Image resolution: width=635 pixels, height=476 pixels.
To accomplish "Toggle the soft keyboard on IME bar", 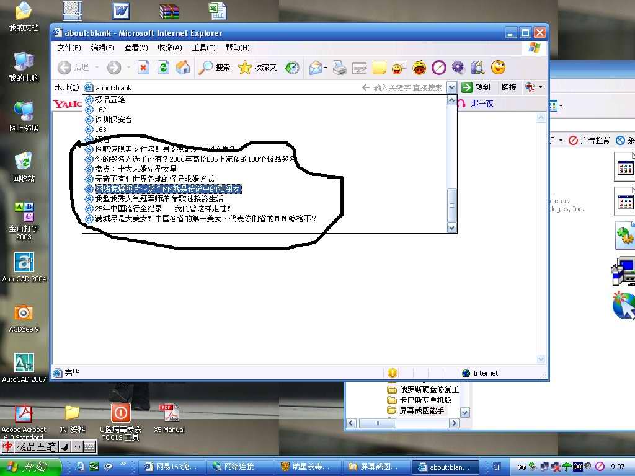I will (89, 447).
